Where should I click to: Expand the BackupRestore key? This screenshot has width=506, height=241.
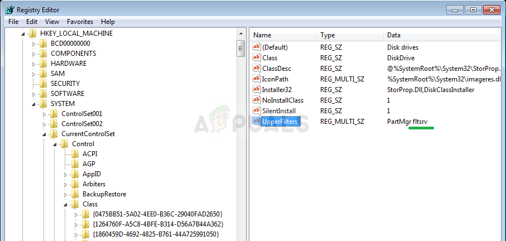(x=65, y=195)
